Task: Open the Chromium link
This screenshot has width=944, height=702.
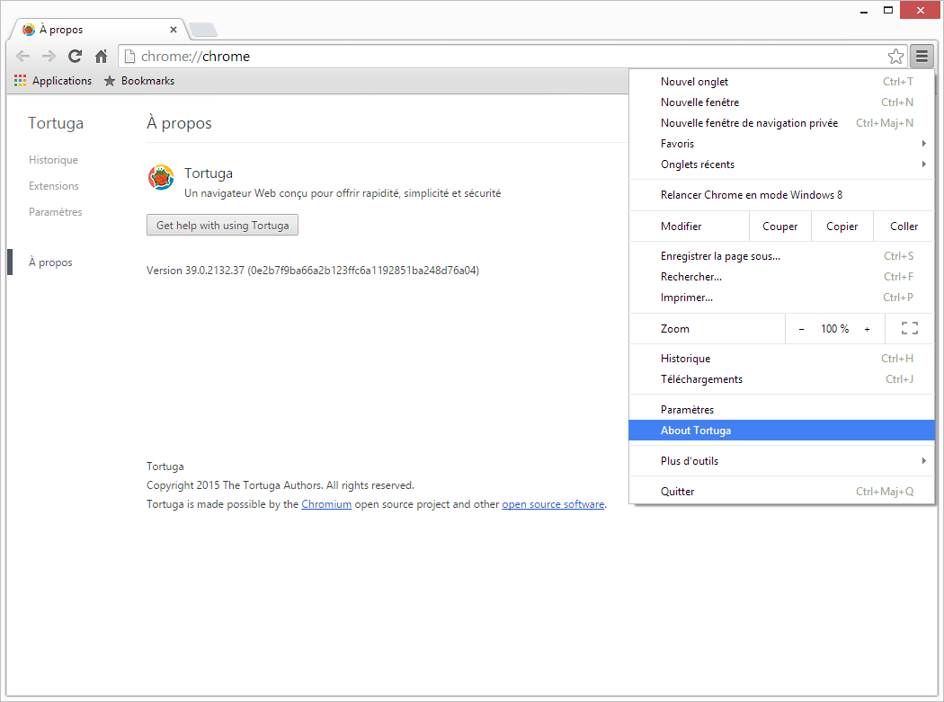Action: tap(326, 504)
